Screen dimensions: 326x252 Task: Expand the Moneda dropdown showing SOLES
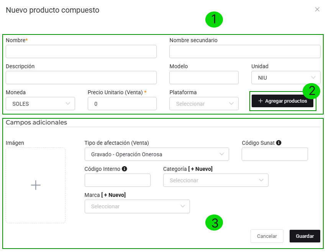[41, 104]
